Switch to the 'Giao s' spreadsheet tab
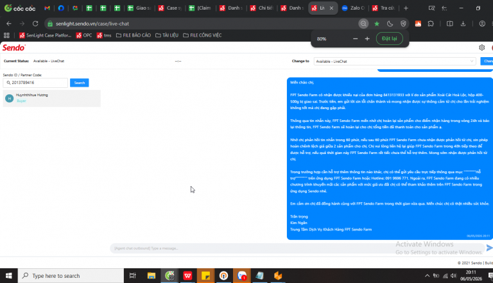 (140, 8)
